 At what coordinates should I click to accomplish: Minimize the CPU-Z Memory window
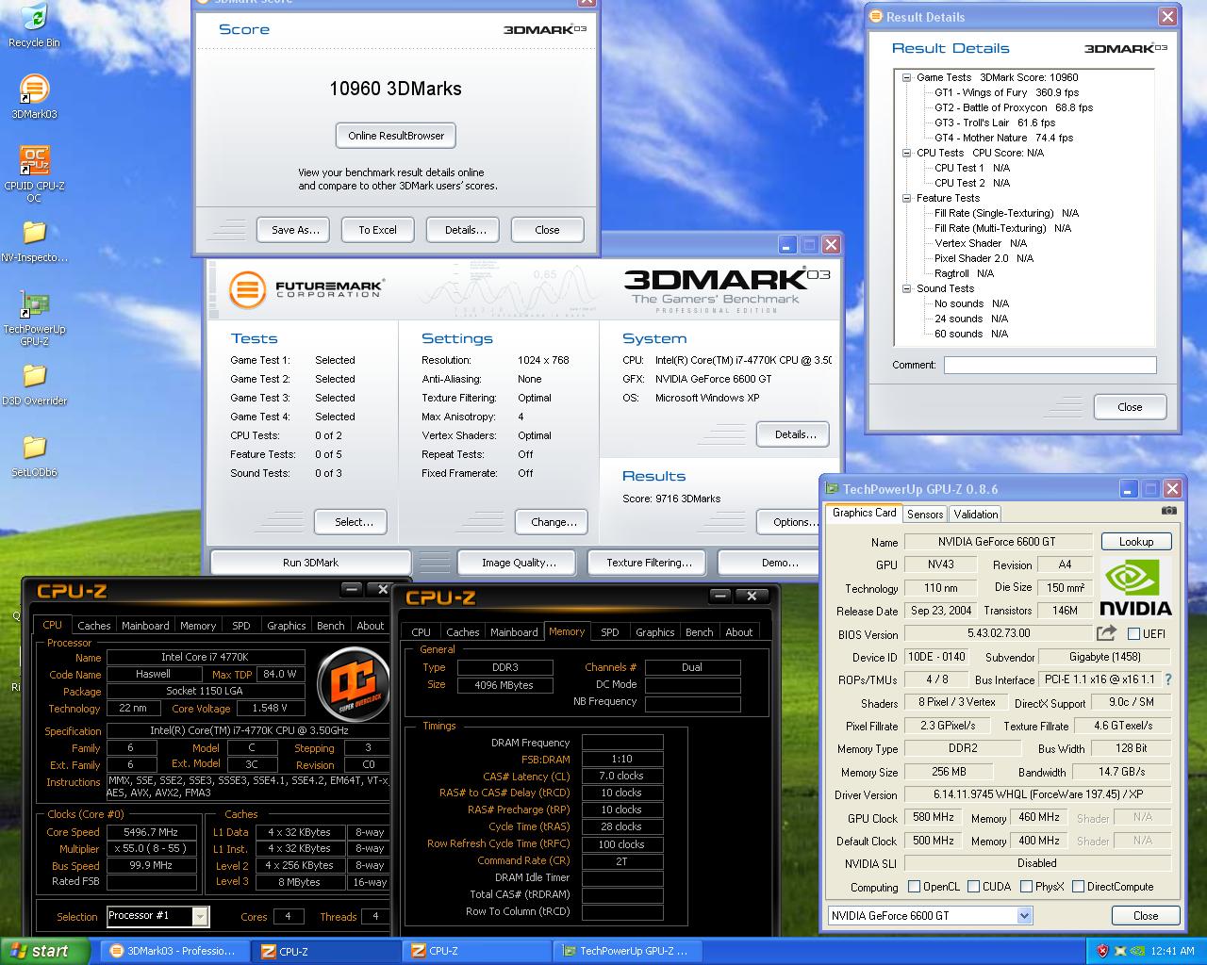(x=721, y=596)
